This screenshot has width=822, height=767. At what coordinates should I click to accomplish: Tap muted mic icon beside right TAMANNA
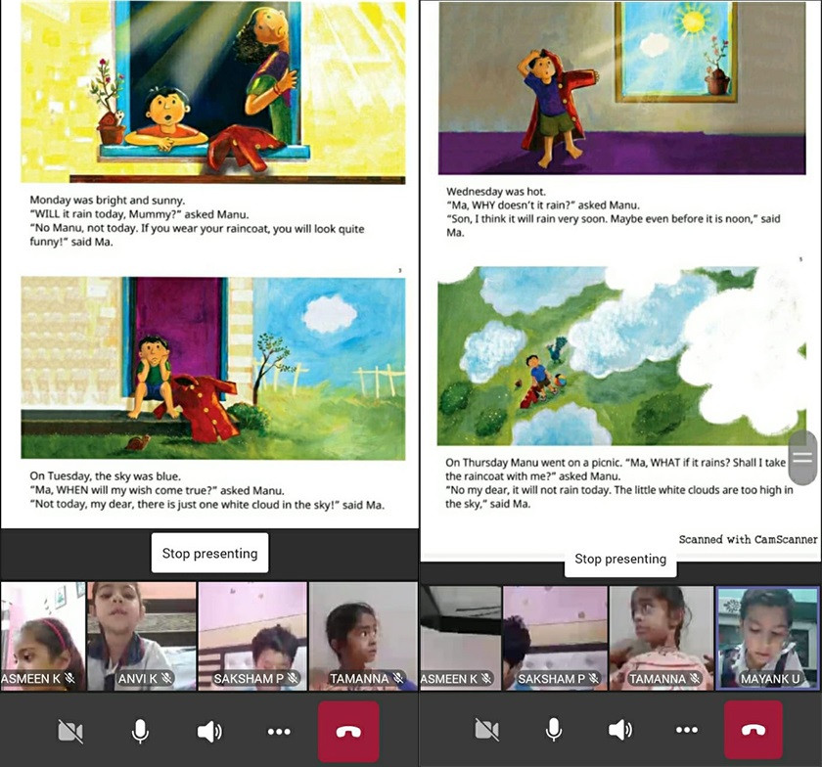pos(695,678)
